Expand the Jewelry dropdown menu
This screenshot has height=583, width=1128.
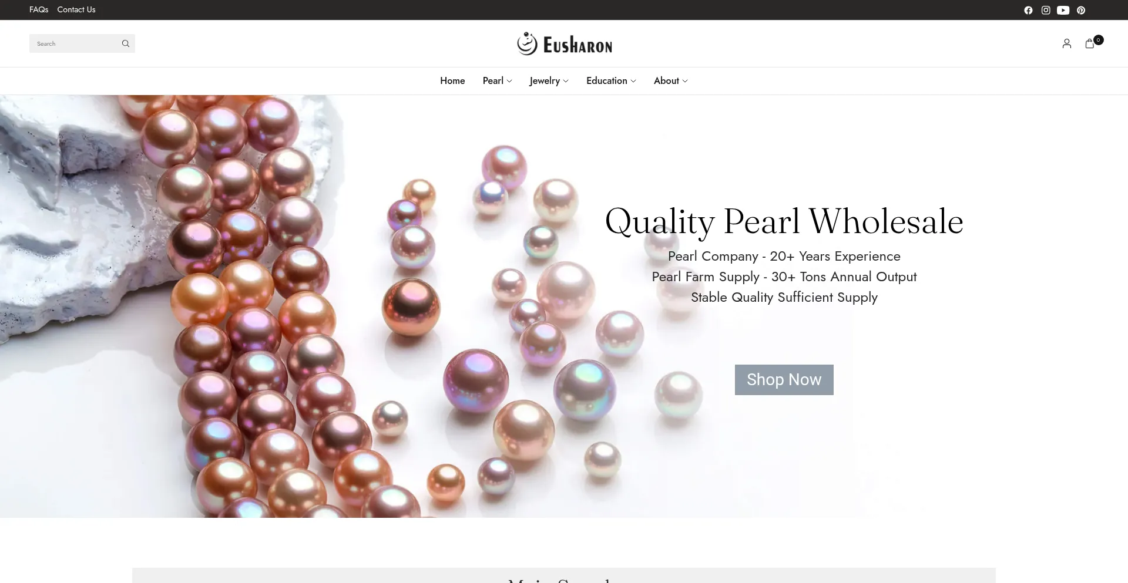pyautogui.click(x=549, y=81)
